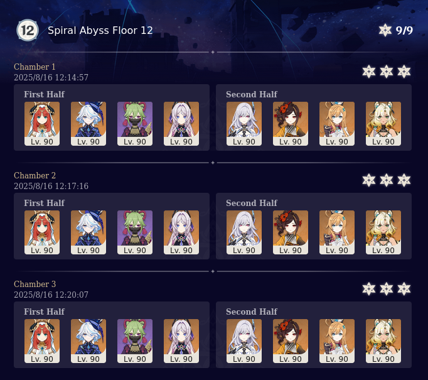428x380 pixels.
Task: Select curly blonde character in Chamber 1 Second Half
Action: (x=383, y=124)
